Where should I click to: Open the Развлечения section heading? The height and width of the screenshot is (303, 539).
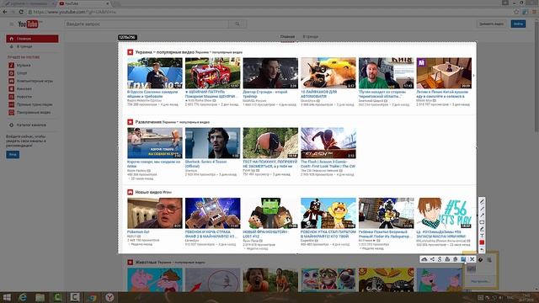tap(148, 122)
